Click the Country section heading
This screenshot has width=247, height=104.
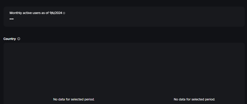click(10, 39)
